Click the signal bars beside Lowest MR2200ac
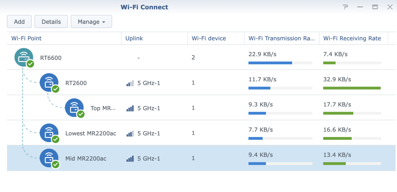 pos(130,133)
